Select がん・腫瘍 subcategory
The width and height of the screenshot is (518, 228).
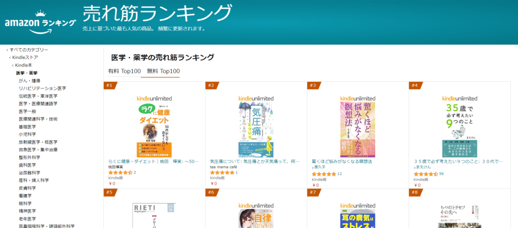[29, 80]
